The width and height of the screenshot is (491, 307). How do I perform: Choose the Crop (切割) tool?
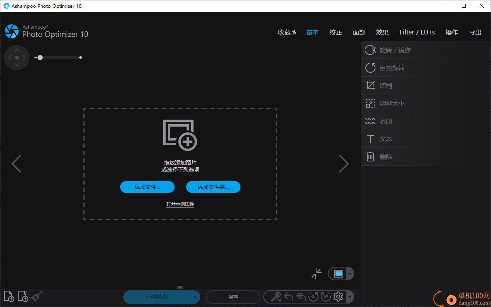pyautogui.click(x=426, y=86)
